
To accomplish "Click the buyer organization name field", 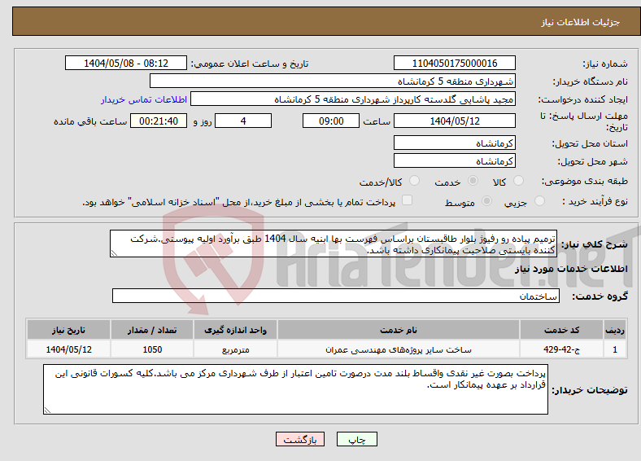I will [333, 81].
